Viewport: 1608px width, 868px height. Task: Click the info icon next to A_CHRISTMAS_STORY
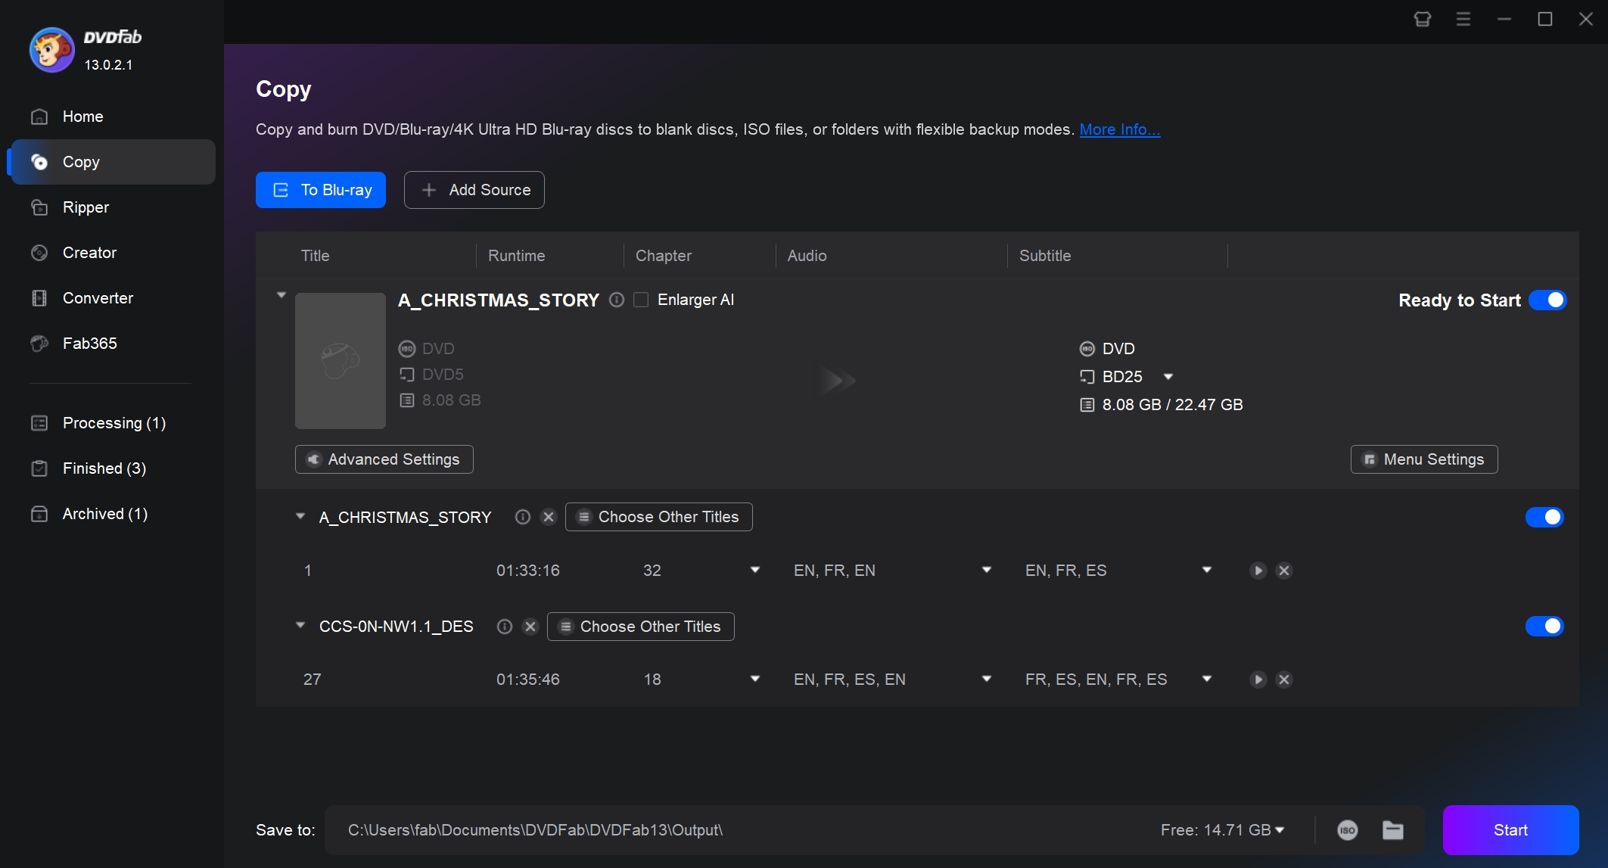[x=616, y=300]
